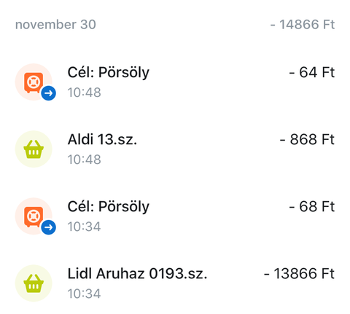Screen dimensions: 350x314
Task: Open the Lidl Aruhaz 0193.sz. transaction
Action: (x=175, y=283)
